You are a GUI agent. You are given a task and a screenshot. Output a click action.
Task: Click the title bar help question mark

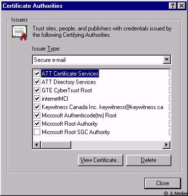[x=173, y=6]
